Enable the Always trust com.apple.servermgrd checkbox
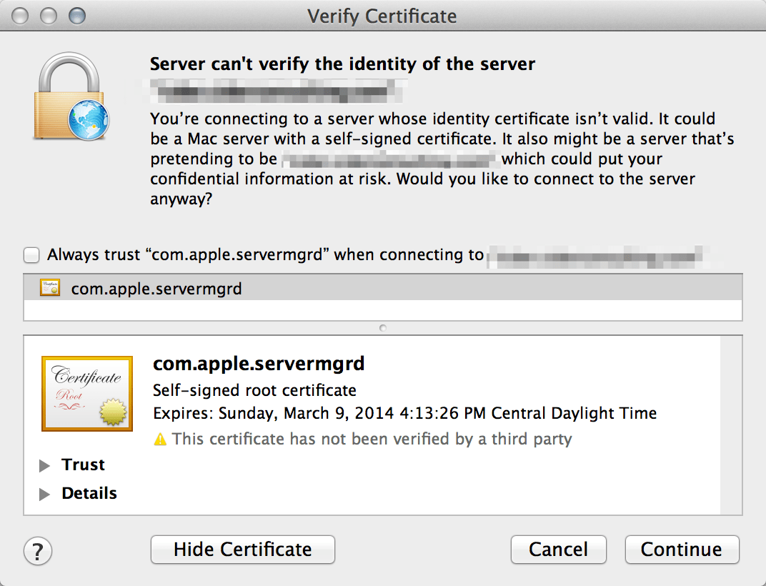 point(31,255)
